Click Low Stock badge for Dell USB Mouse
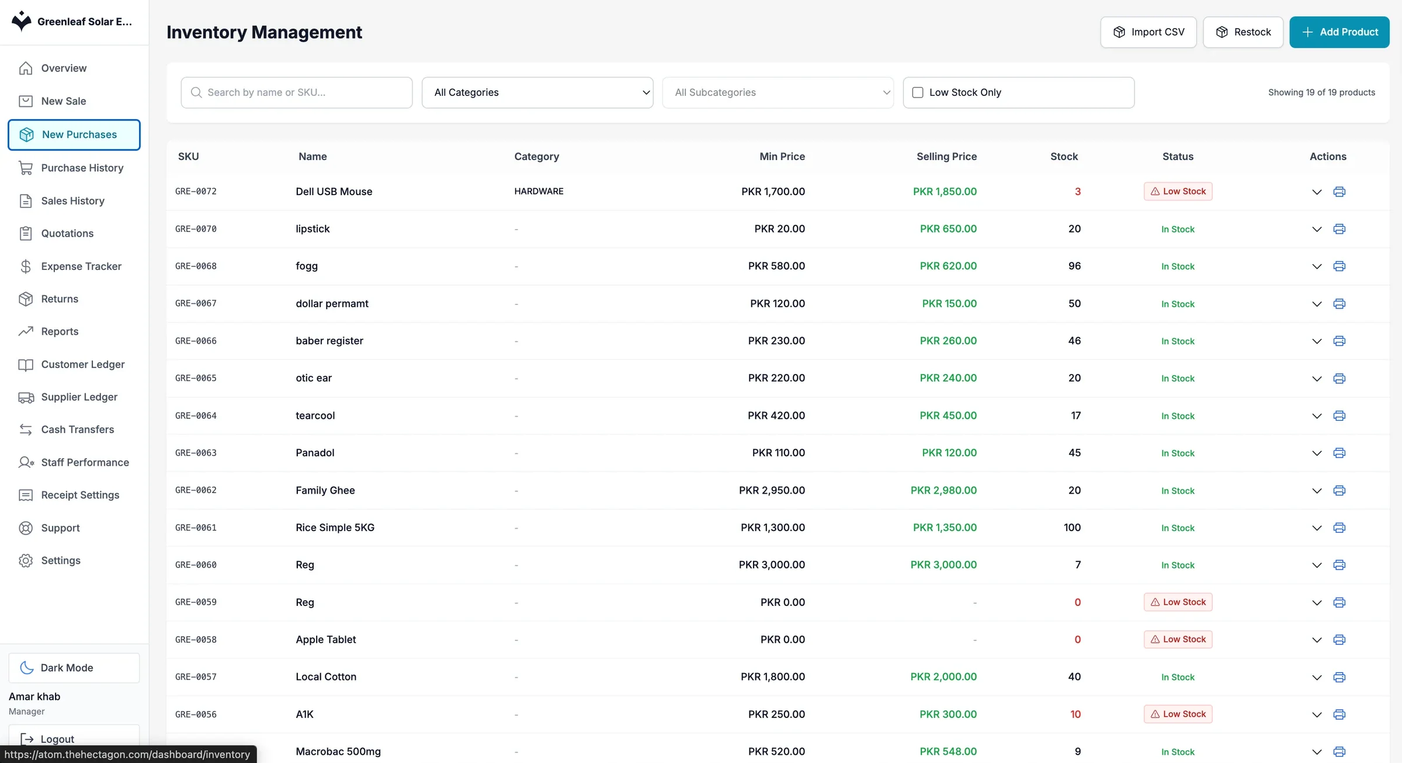The width and height of the screenshot is (1402, 763). pos(1178,191)
